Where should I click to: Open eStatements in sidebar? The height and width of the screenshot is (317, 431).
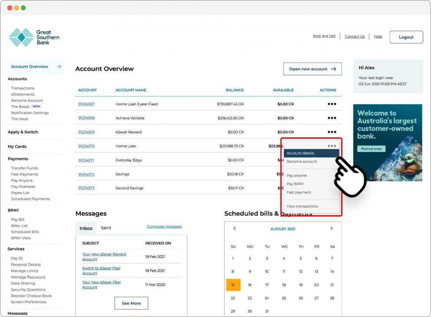pos(23,94)
